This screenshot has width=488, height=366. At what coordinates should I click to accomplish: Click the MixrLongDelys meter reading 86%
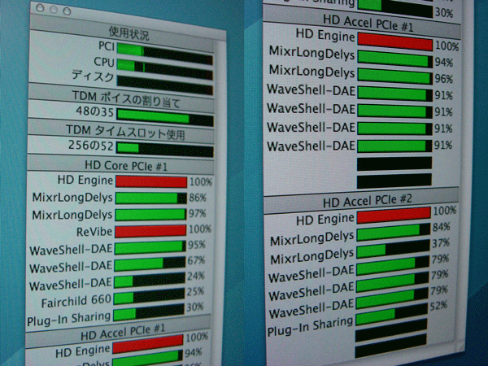[x=151, y=198]
